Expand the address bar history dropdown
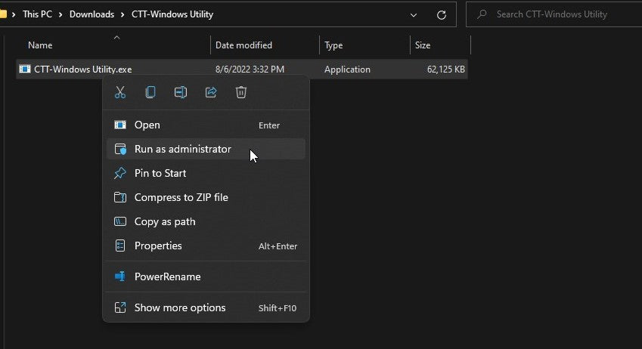Viewport: 642px width, 349px height. tap(413, 14)
